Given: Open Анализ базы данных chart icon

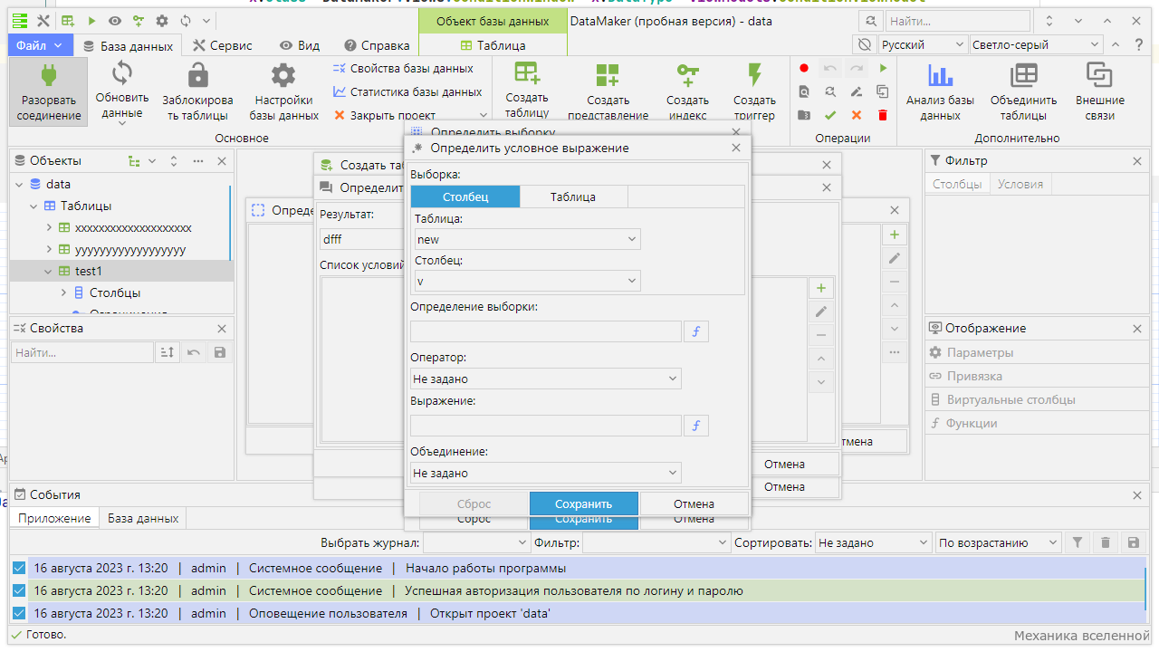Looking at the screenshot, I should pos(941,74).
